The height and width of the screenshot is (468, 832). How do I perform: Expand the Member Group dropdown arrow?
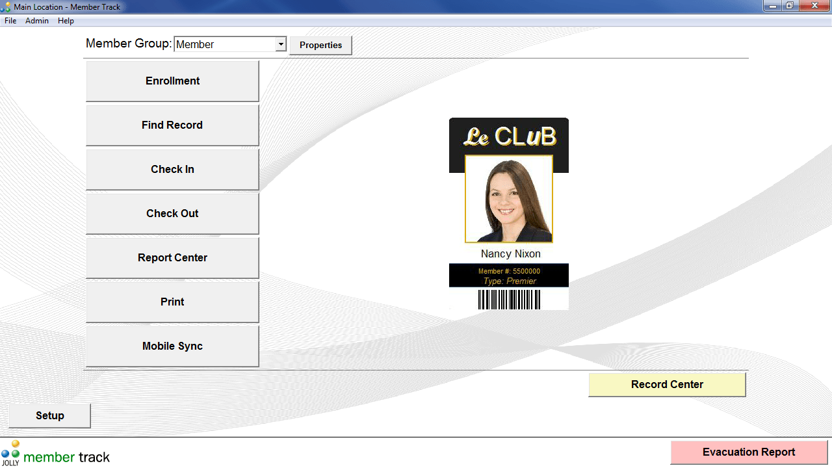coord(281,44)
